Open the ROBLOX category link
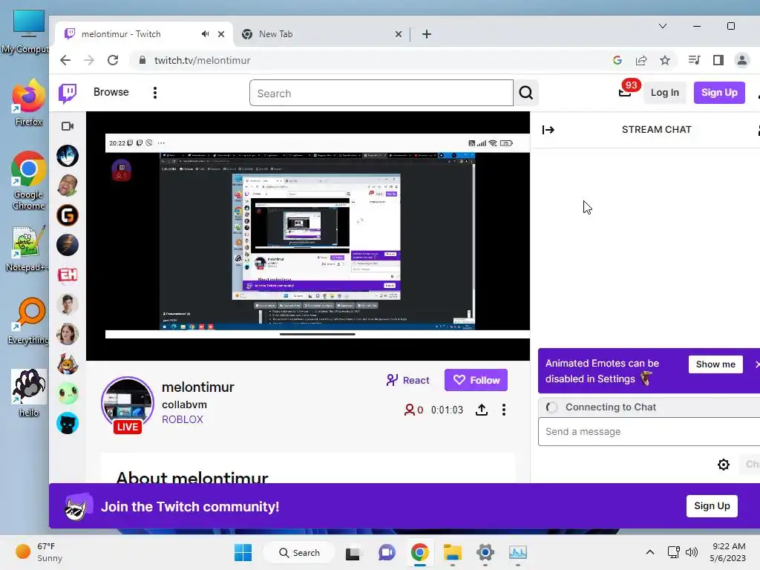Viewport: 760px width, 570px height. click(183, 419)
